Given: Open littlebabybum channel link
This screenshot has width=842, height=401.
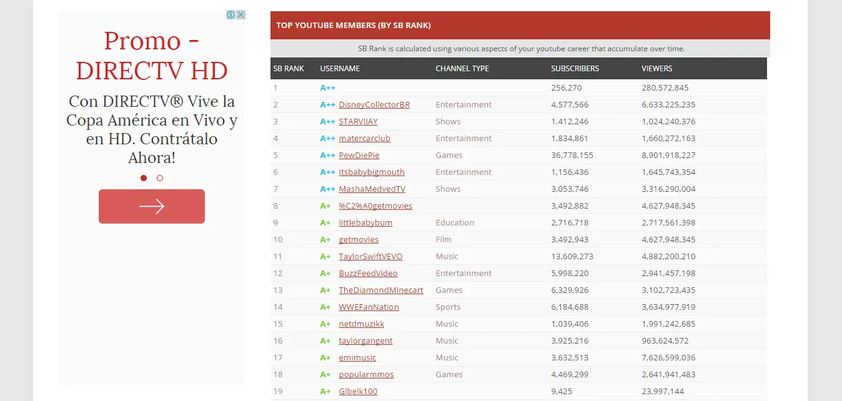Looking at the screenshot, I should 365,222.
